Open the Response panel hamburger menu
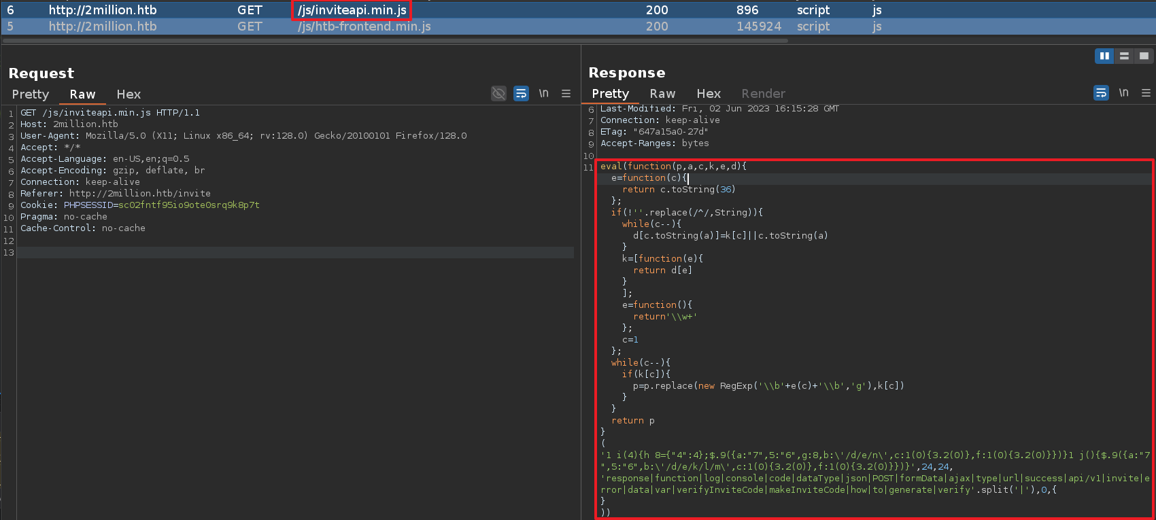This screenshot has height=520, width=1156. (1146, 93)
